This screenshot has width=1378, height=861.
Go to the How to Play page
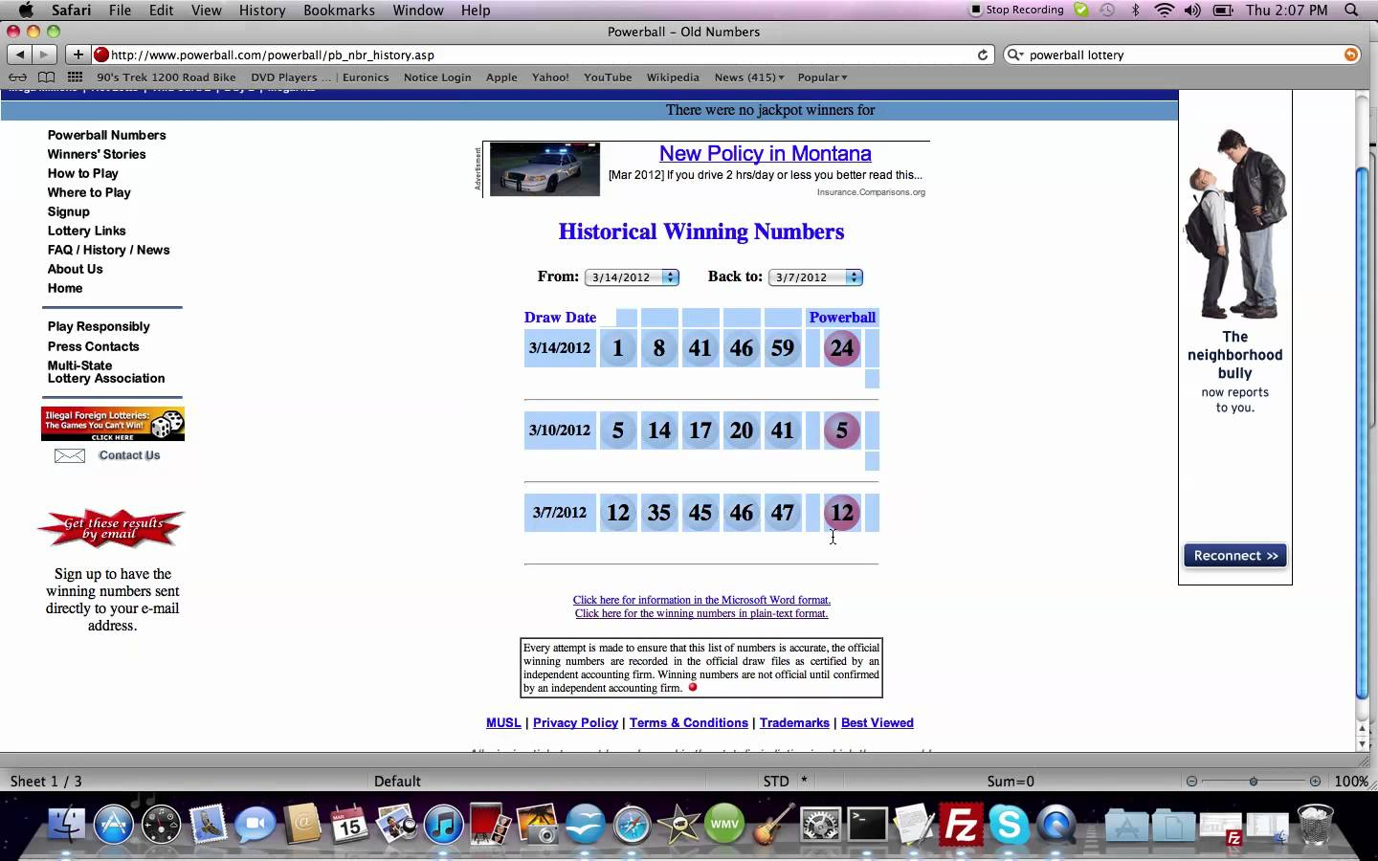pos(83,173)
